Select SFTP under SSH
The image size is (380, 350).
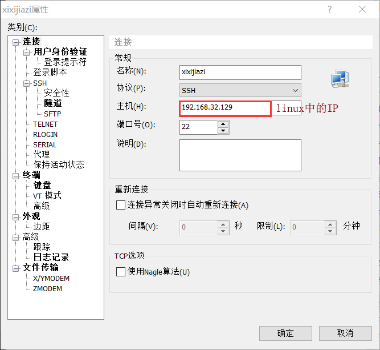(x=52, y=114)
